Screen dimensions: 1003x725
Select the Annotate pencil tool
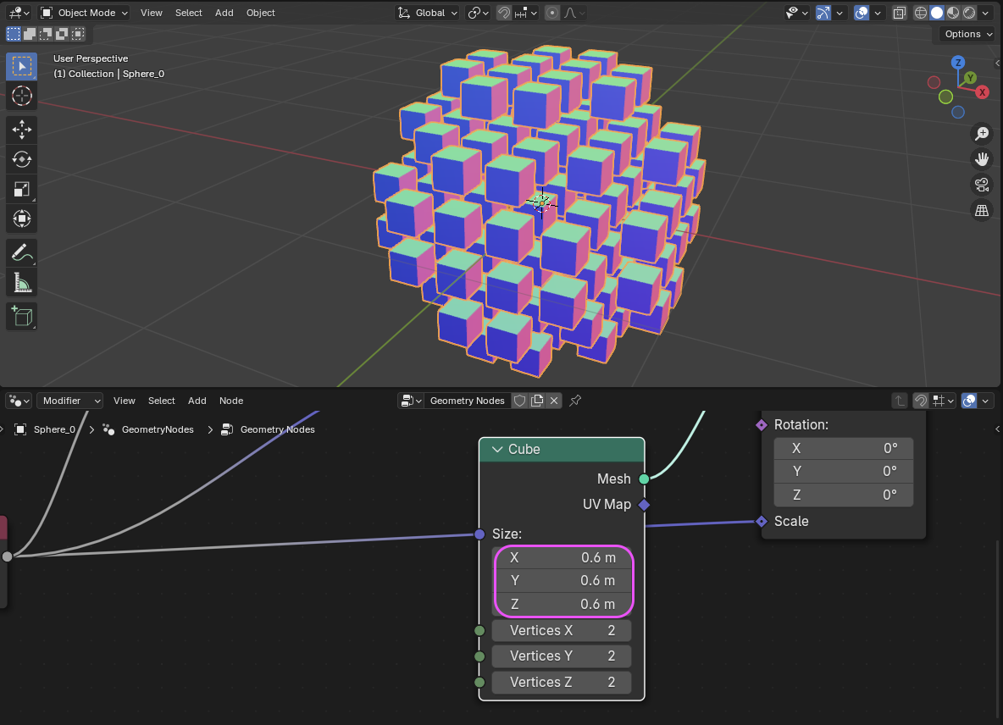pos(22,252)
